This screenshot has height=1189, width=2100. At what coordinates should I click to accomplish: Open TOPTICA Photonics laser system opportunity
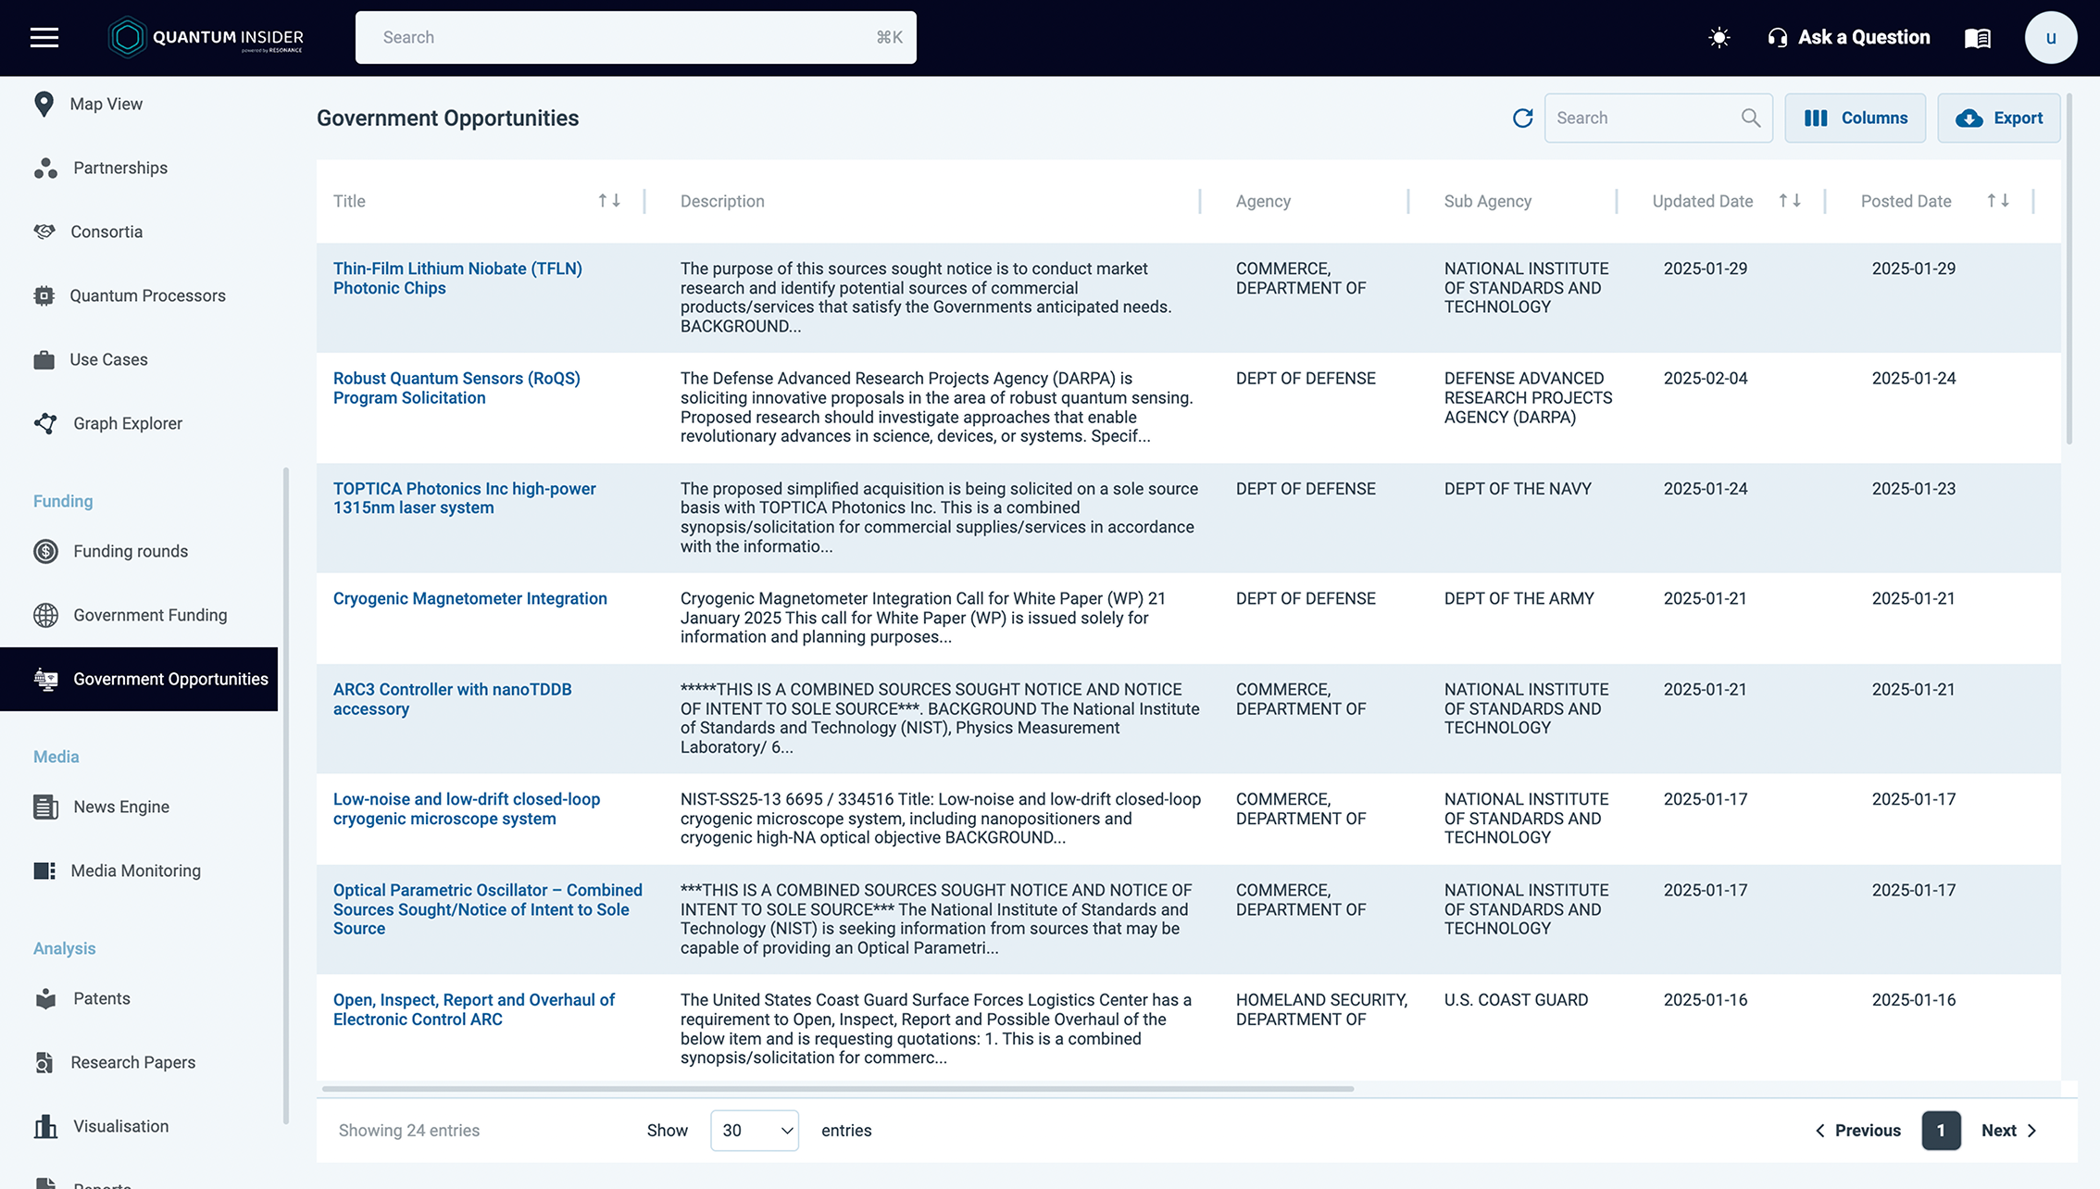click(x=464, y=498)
